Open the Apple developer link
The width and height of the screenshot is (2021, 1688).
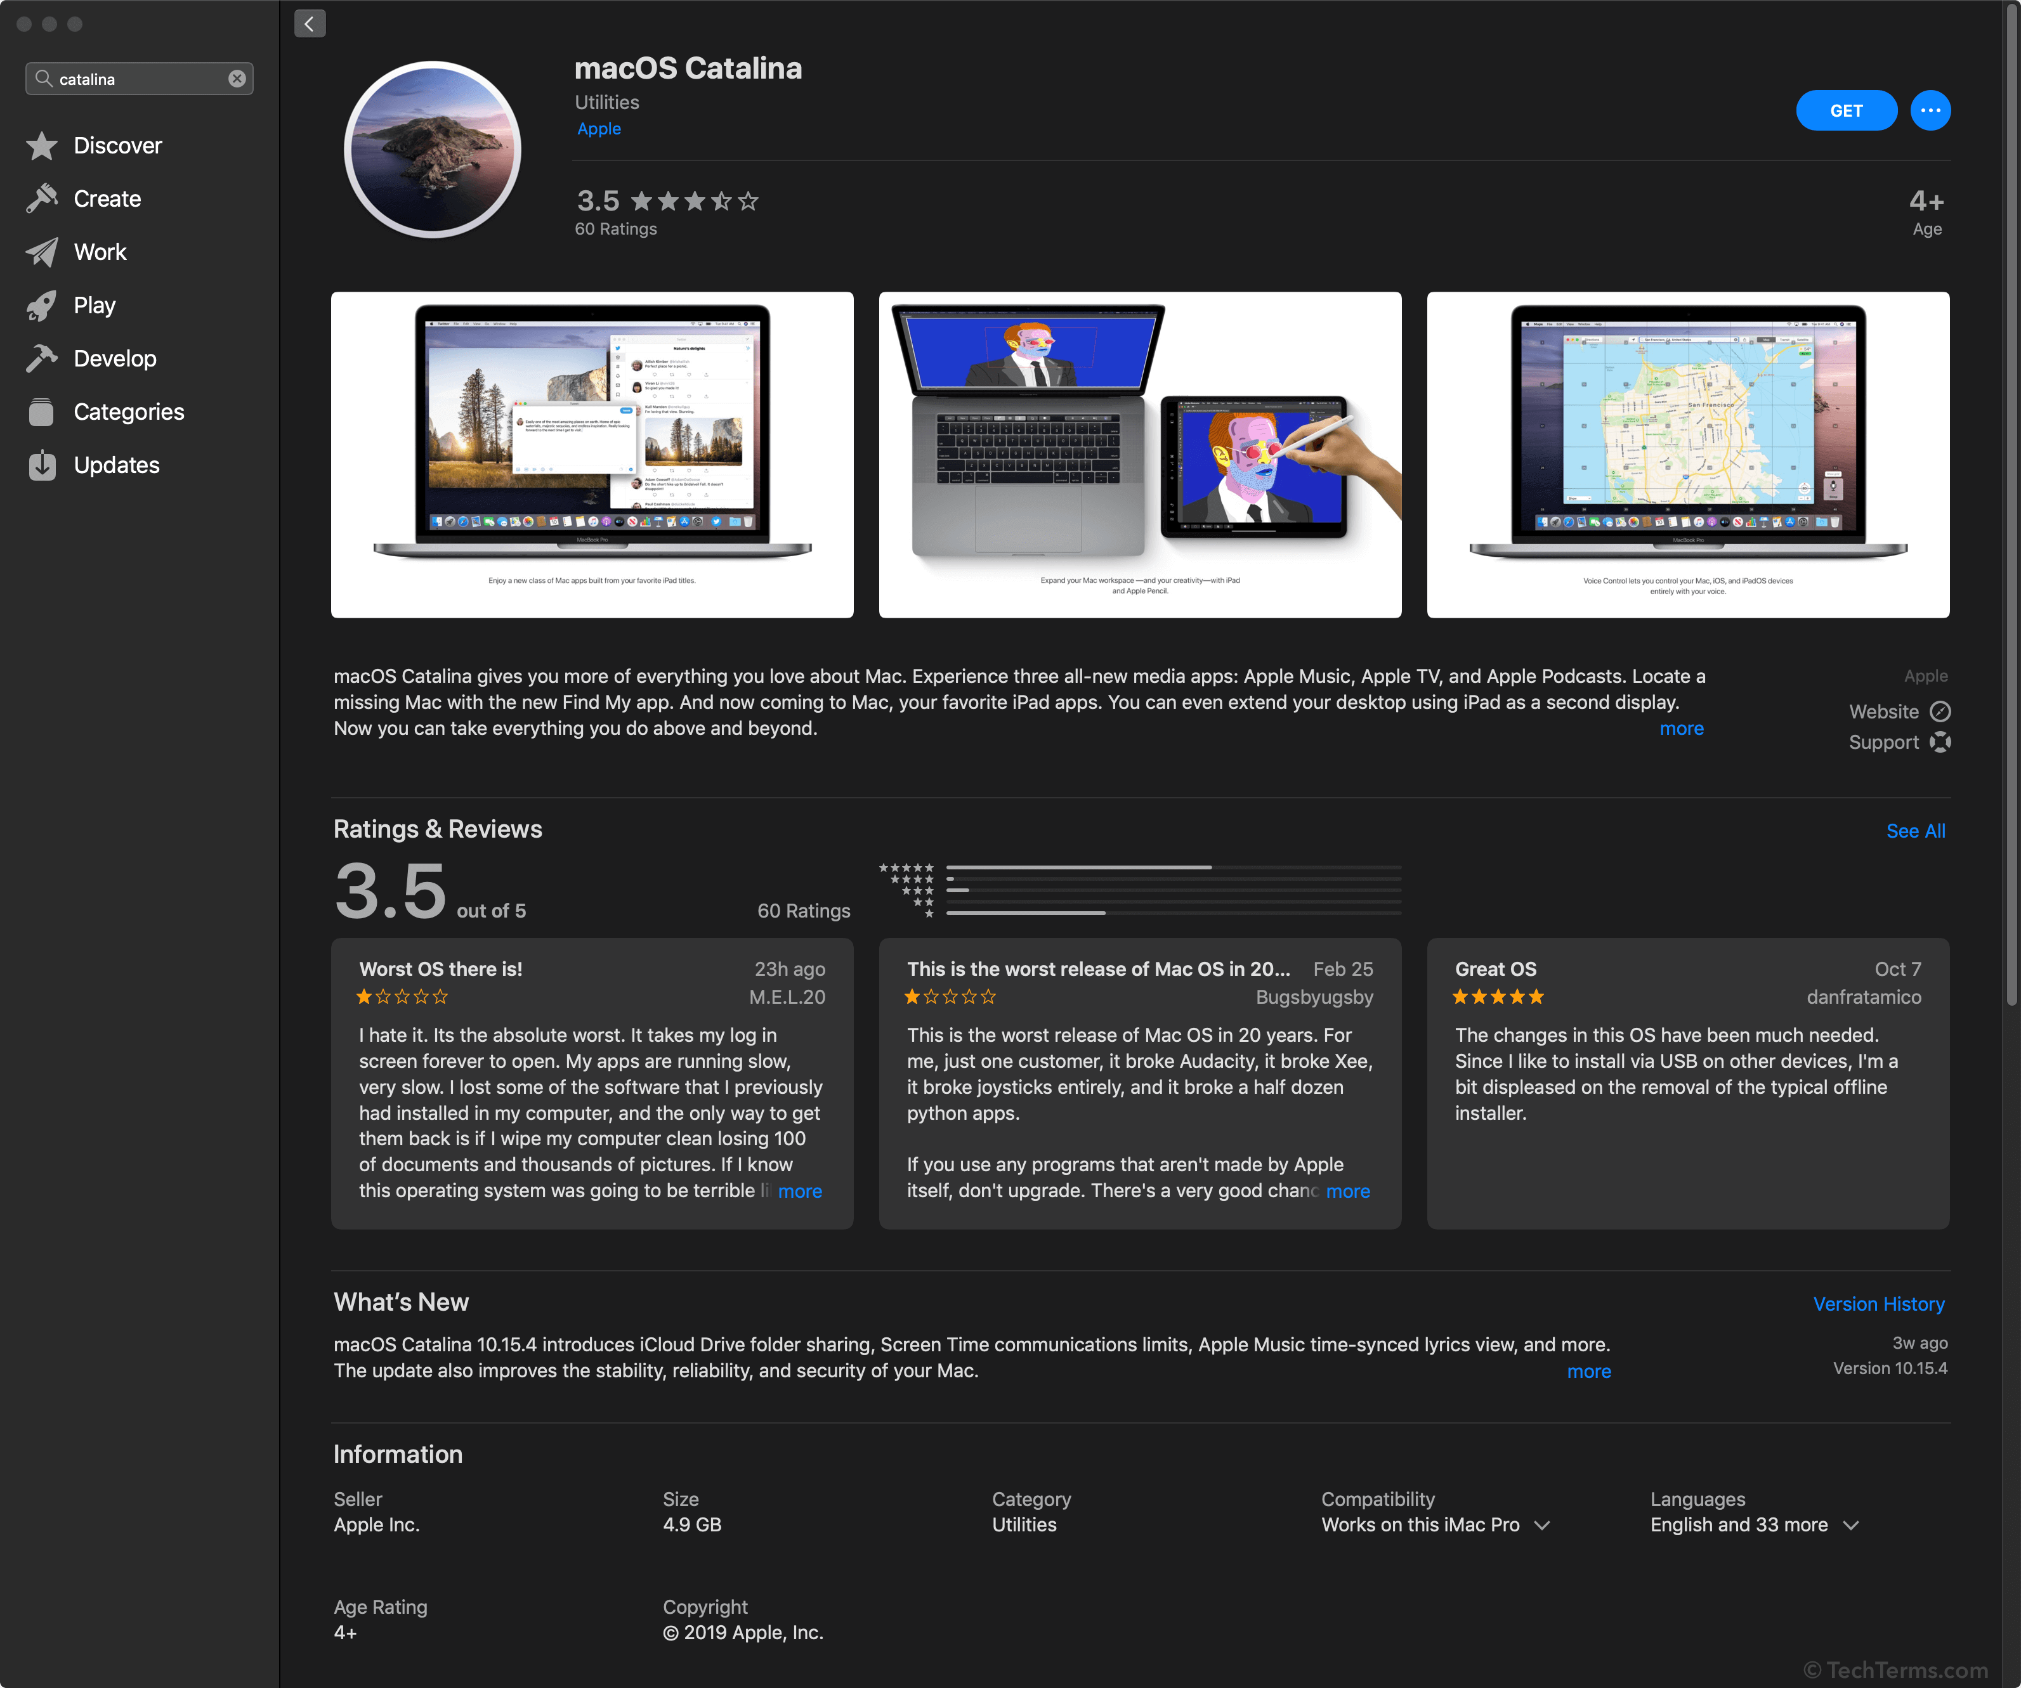pyautogui.click(x=599, y=129)
